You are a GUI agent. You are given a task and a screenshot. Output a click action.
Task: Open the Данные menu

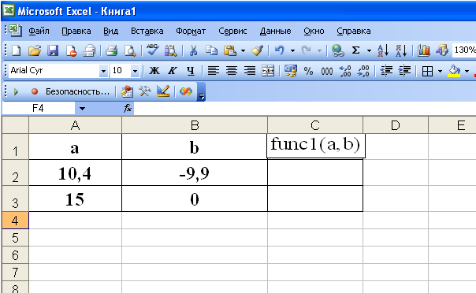(x=275, y=31)
